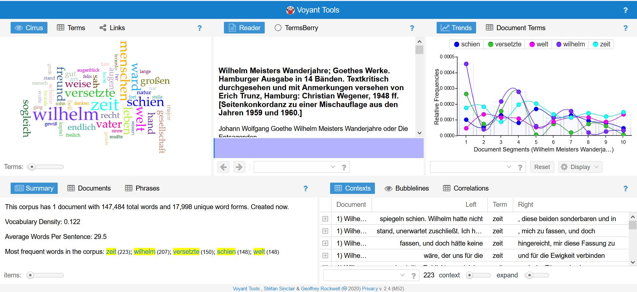Click the highlighted word versetzte in Summary
Screen dimensions: 637x292
(x=186, y=252)
